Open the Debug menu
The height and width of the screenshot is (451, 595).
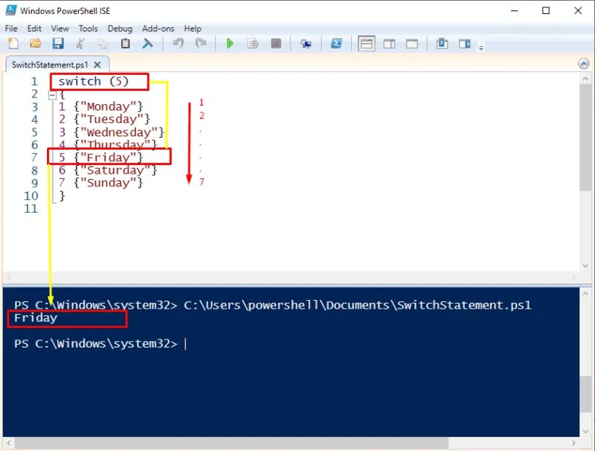click(120, 29)
